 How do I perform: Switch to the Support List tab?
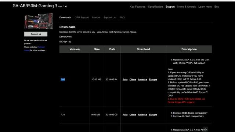tap(110, 18)
